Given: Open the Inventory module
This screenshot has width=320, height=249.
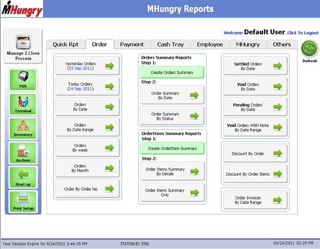Looking at the screenshot, I should pyautogui.click(x=23, y=129).
